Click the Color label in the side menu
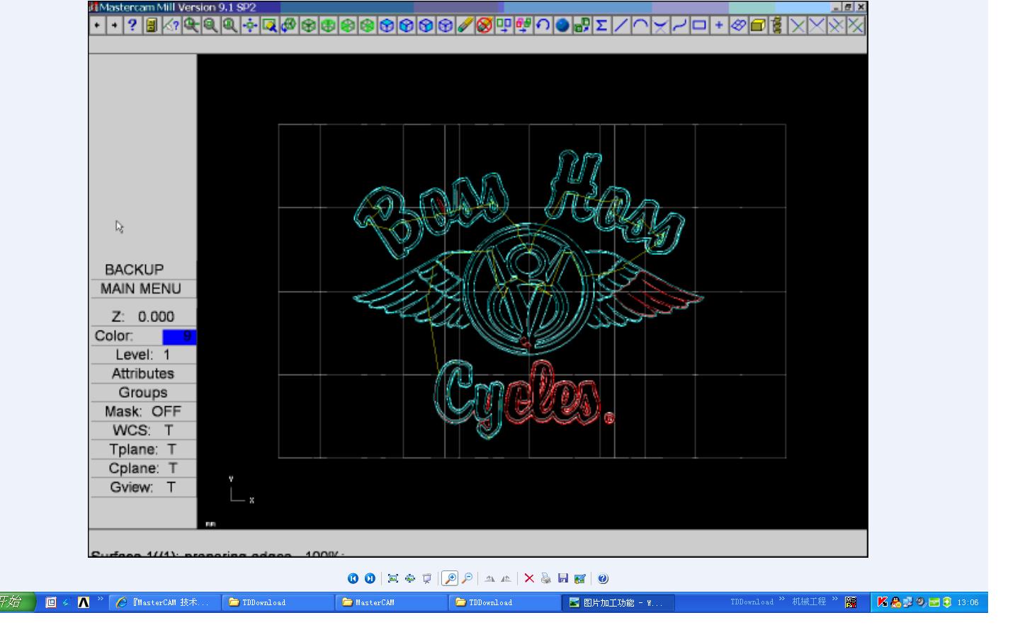Screen dimensions: 1020x637 113,336
